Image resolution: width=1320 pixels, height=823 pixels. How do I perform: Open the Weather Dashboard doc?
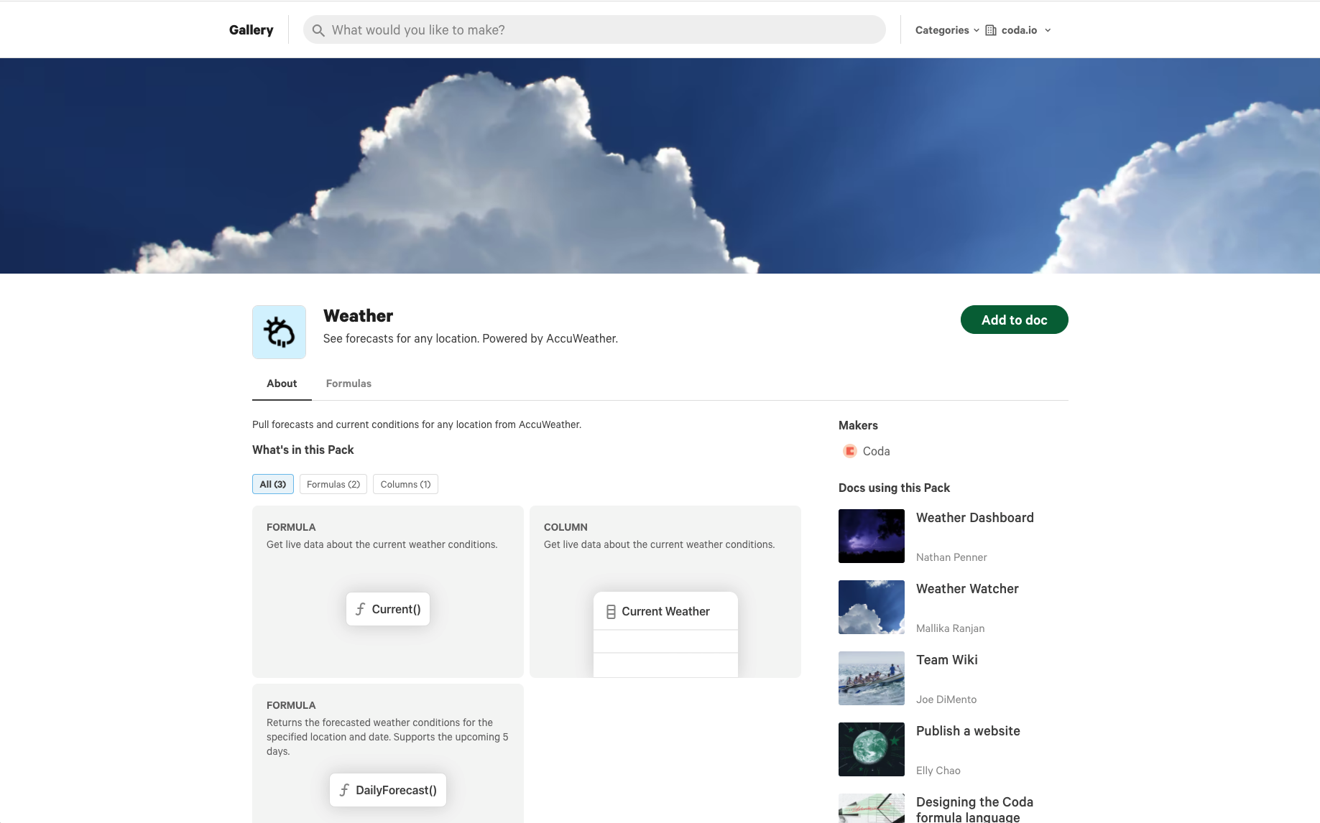[x=975, y=518]
